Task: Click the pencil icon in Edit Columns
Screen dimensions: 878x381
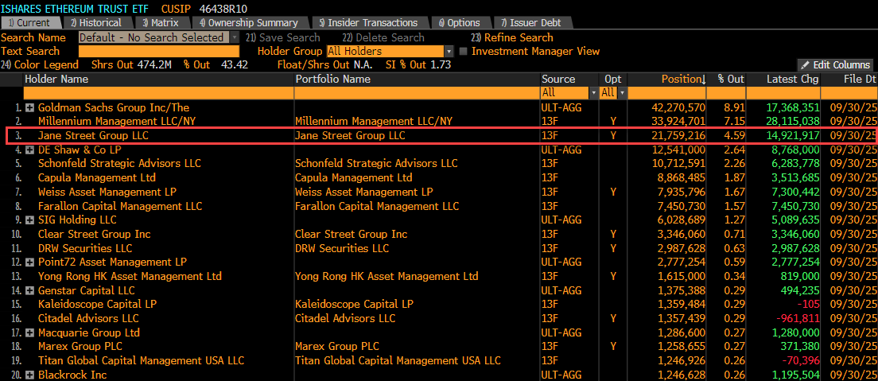Action: 805,64
